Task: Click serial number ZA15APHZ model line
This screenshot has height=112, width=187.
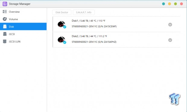Action: point(94,42)
